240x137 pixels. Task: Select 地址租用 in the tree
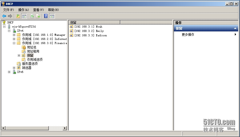(x=33, y=51)
